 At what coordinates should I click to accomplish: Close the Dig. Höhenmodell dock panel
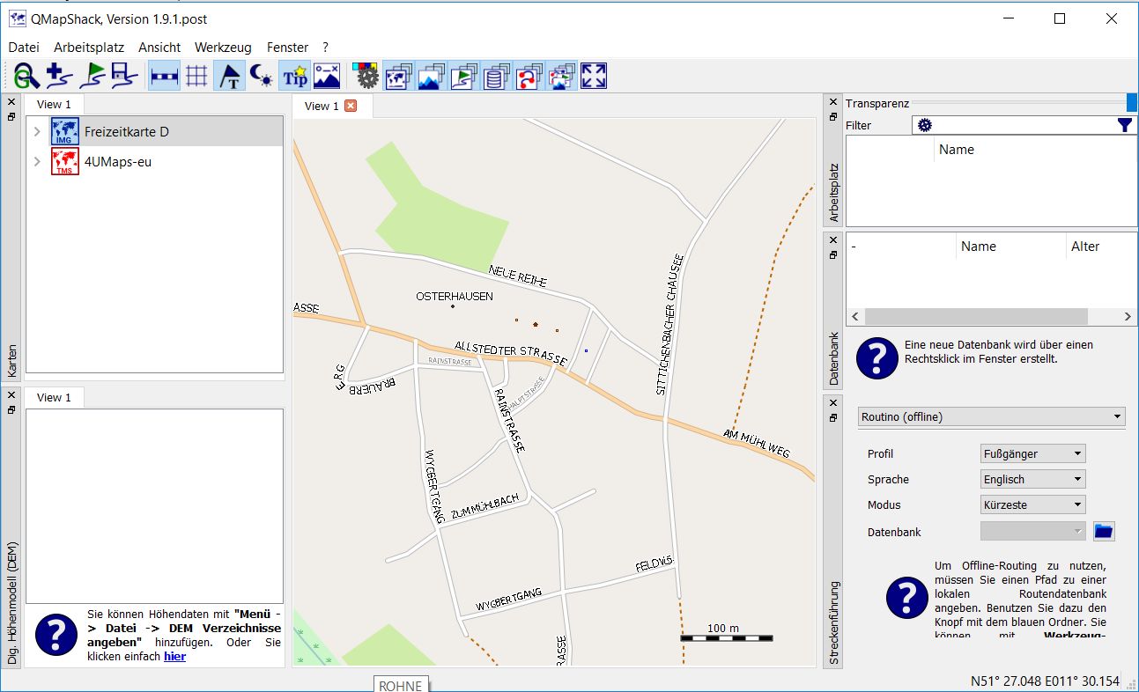click(11, 394)
